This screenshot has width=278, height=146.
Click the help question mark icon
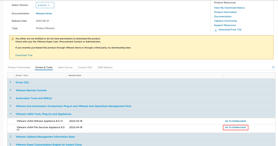(x=273, y=67)
